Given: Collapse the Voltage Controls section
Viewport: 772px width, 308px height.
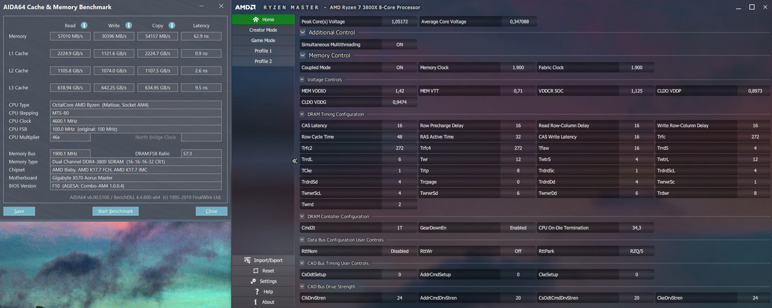Looking at the screenshot, I should click(303, 80).
